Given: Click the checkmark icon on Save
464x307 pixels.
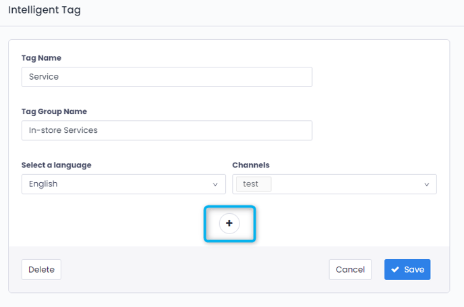Looking at the screenshot, I should (395, 270).
